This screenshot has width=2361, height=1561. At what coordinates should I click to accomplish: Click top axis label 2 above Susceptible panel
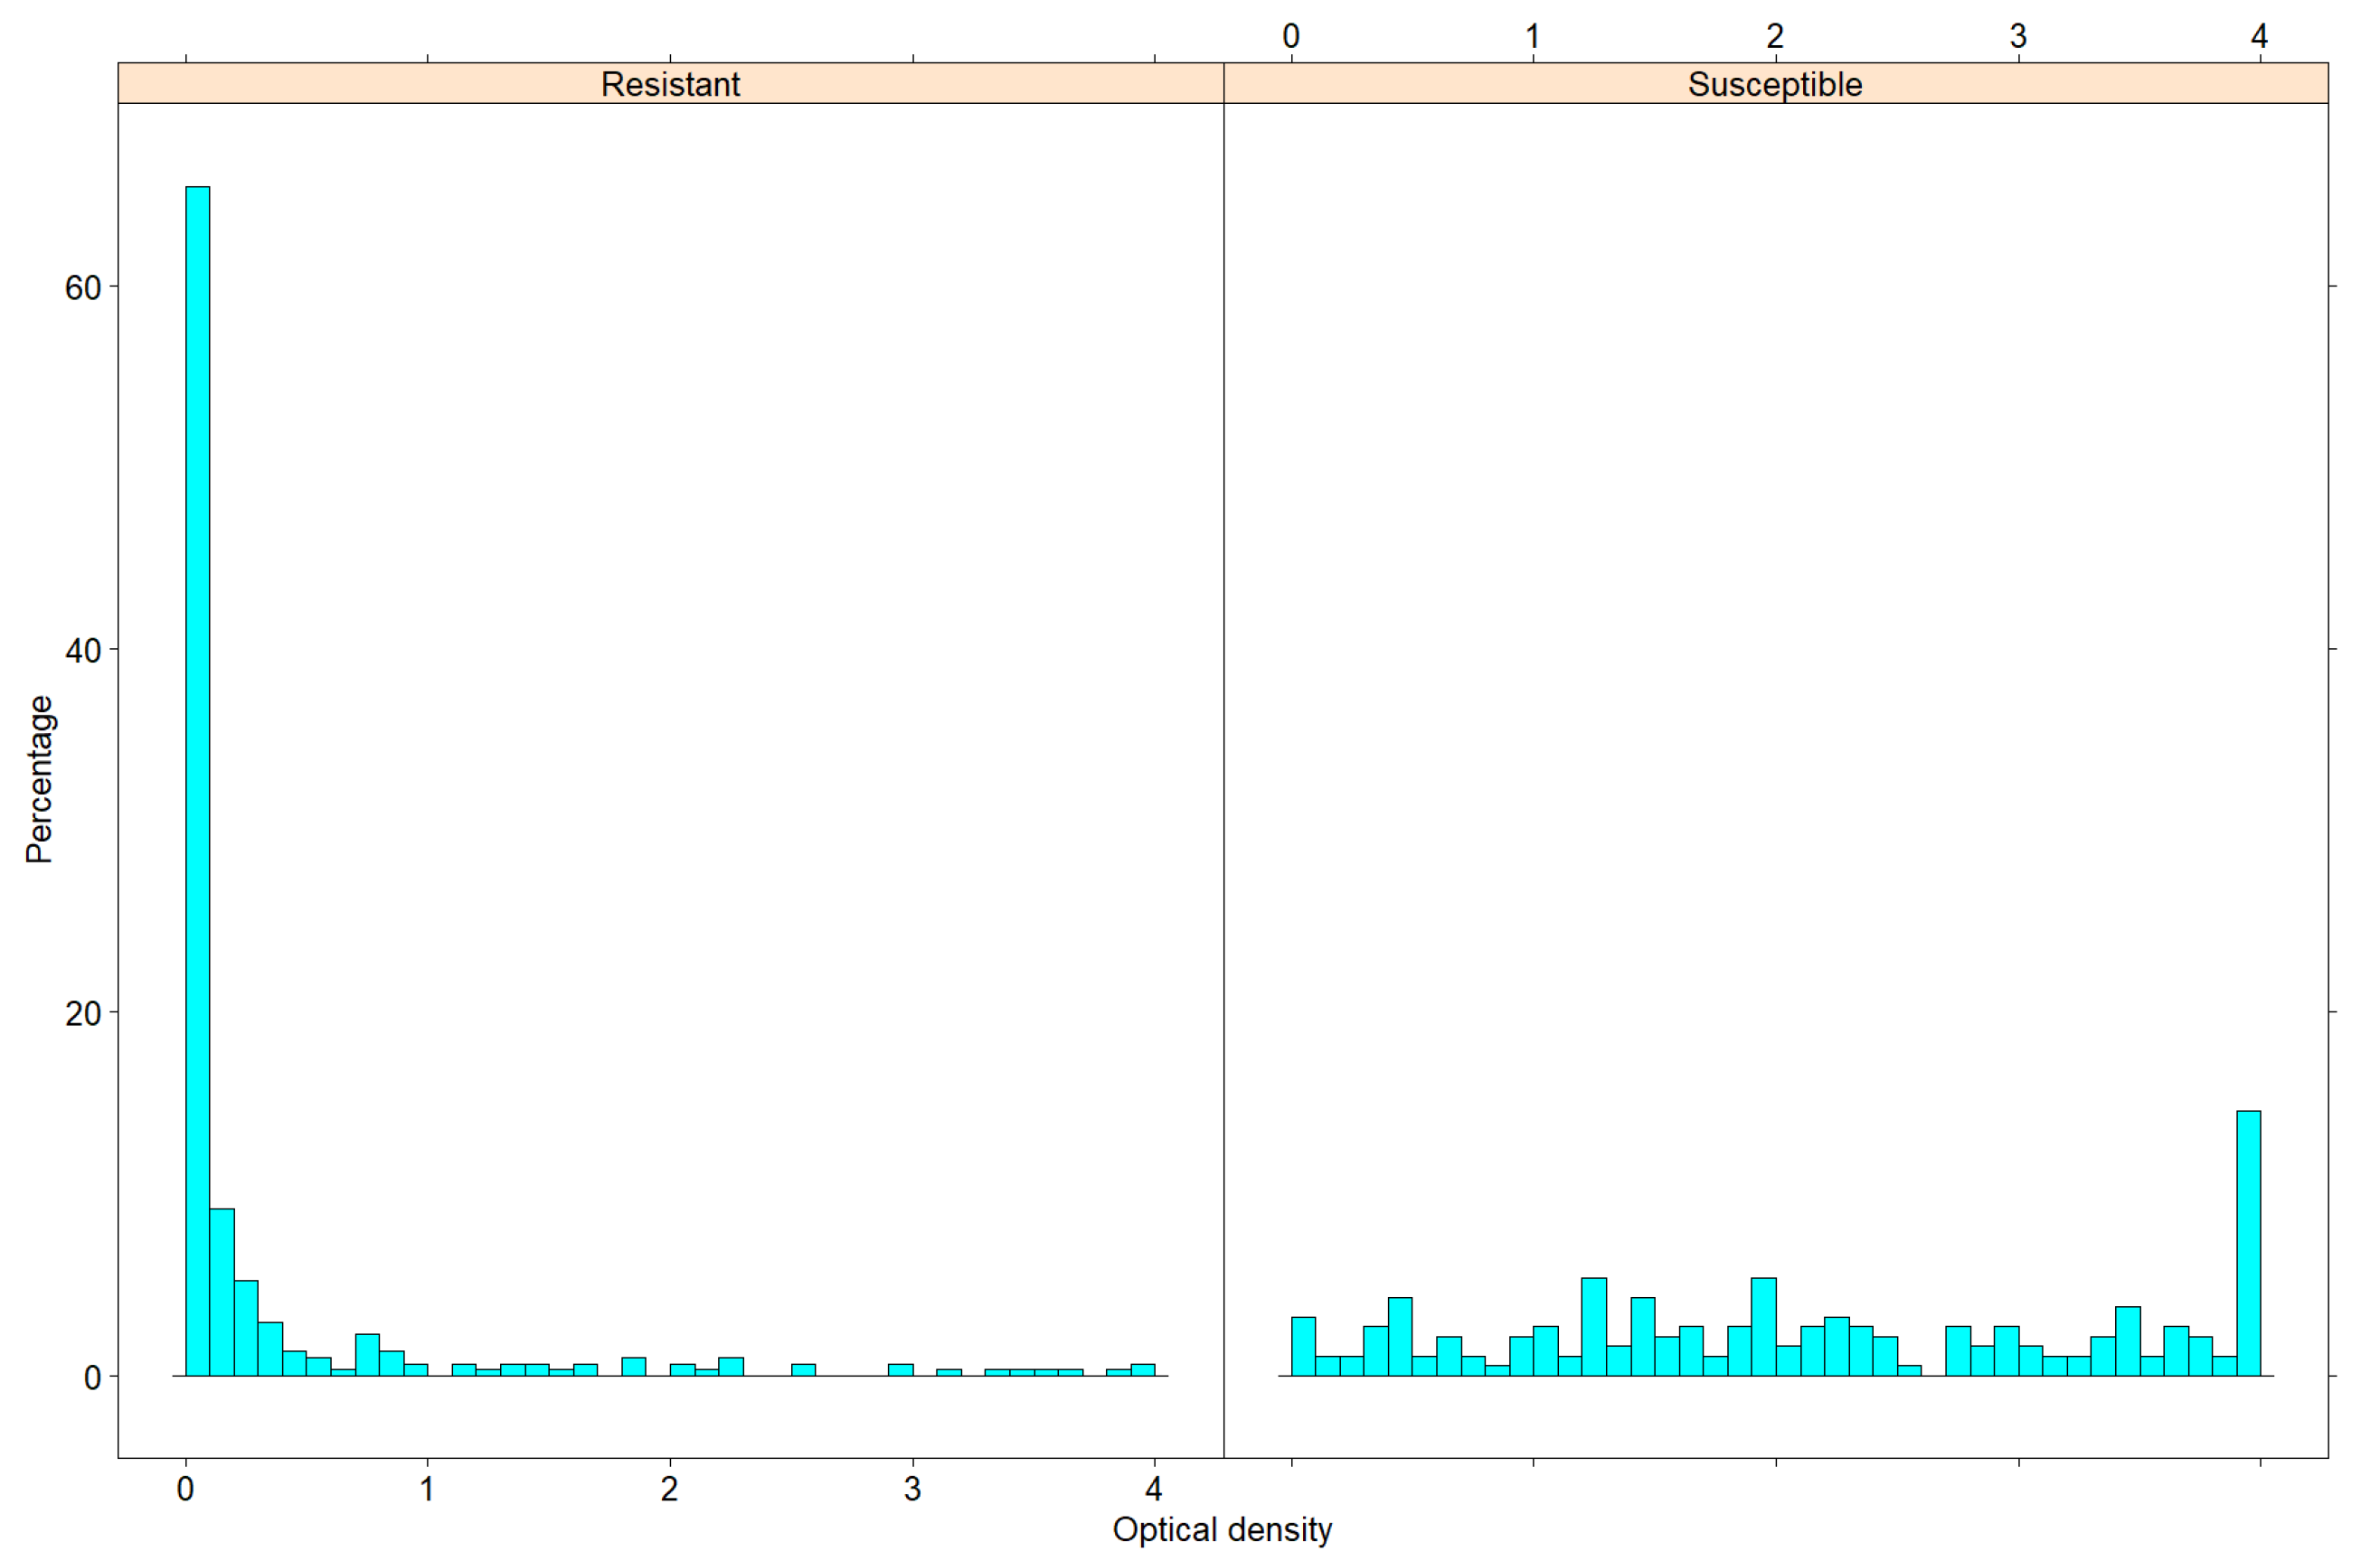(x=1774, y=37)
